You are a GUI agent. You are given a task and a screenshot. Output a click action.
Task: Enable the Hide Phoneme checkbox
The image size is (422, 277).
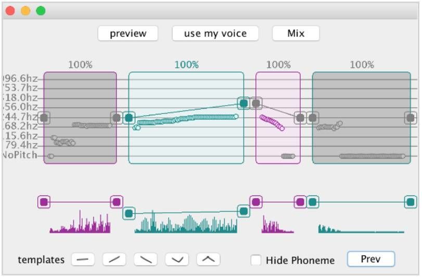click(256, 260)
